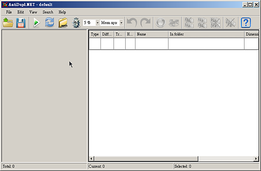Open the View menu
The width and height of the screenshot is (261, 171).
(33, 12)
